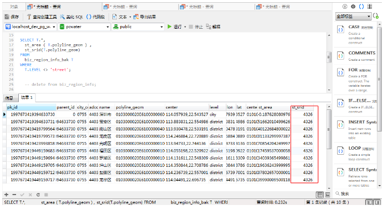Click the 解释 explain button
This screenshot has height=210, width=388.
point(213,27)
